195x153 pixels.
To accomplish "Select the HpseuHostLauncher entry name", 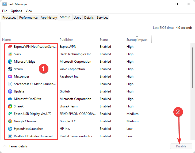I will pos(28,129).
